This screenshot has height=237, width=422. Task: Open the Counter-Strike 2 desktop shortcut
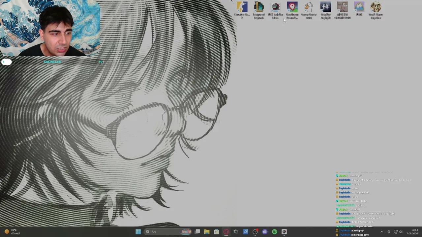coord(242,10)
